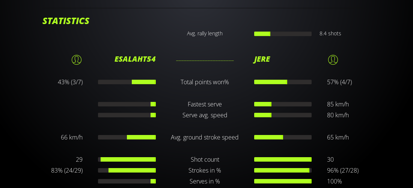
Task: Click ESALAHT54's Serve avg. speed bar
Action: 127,115
